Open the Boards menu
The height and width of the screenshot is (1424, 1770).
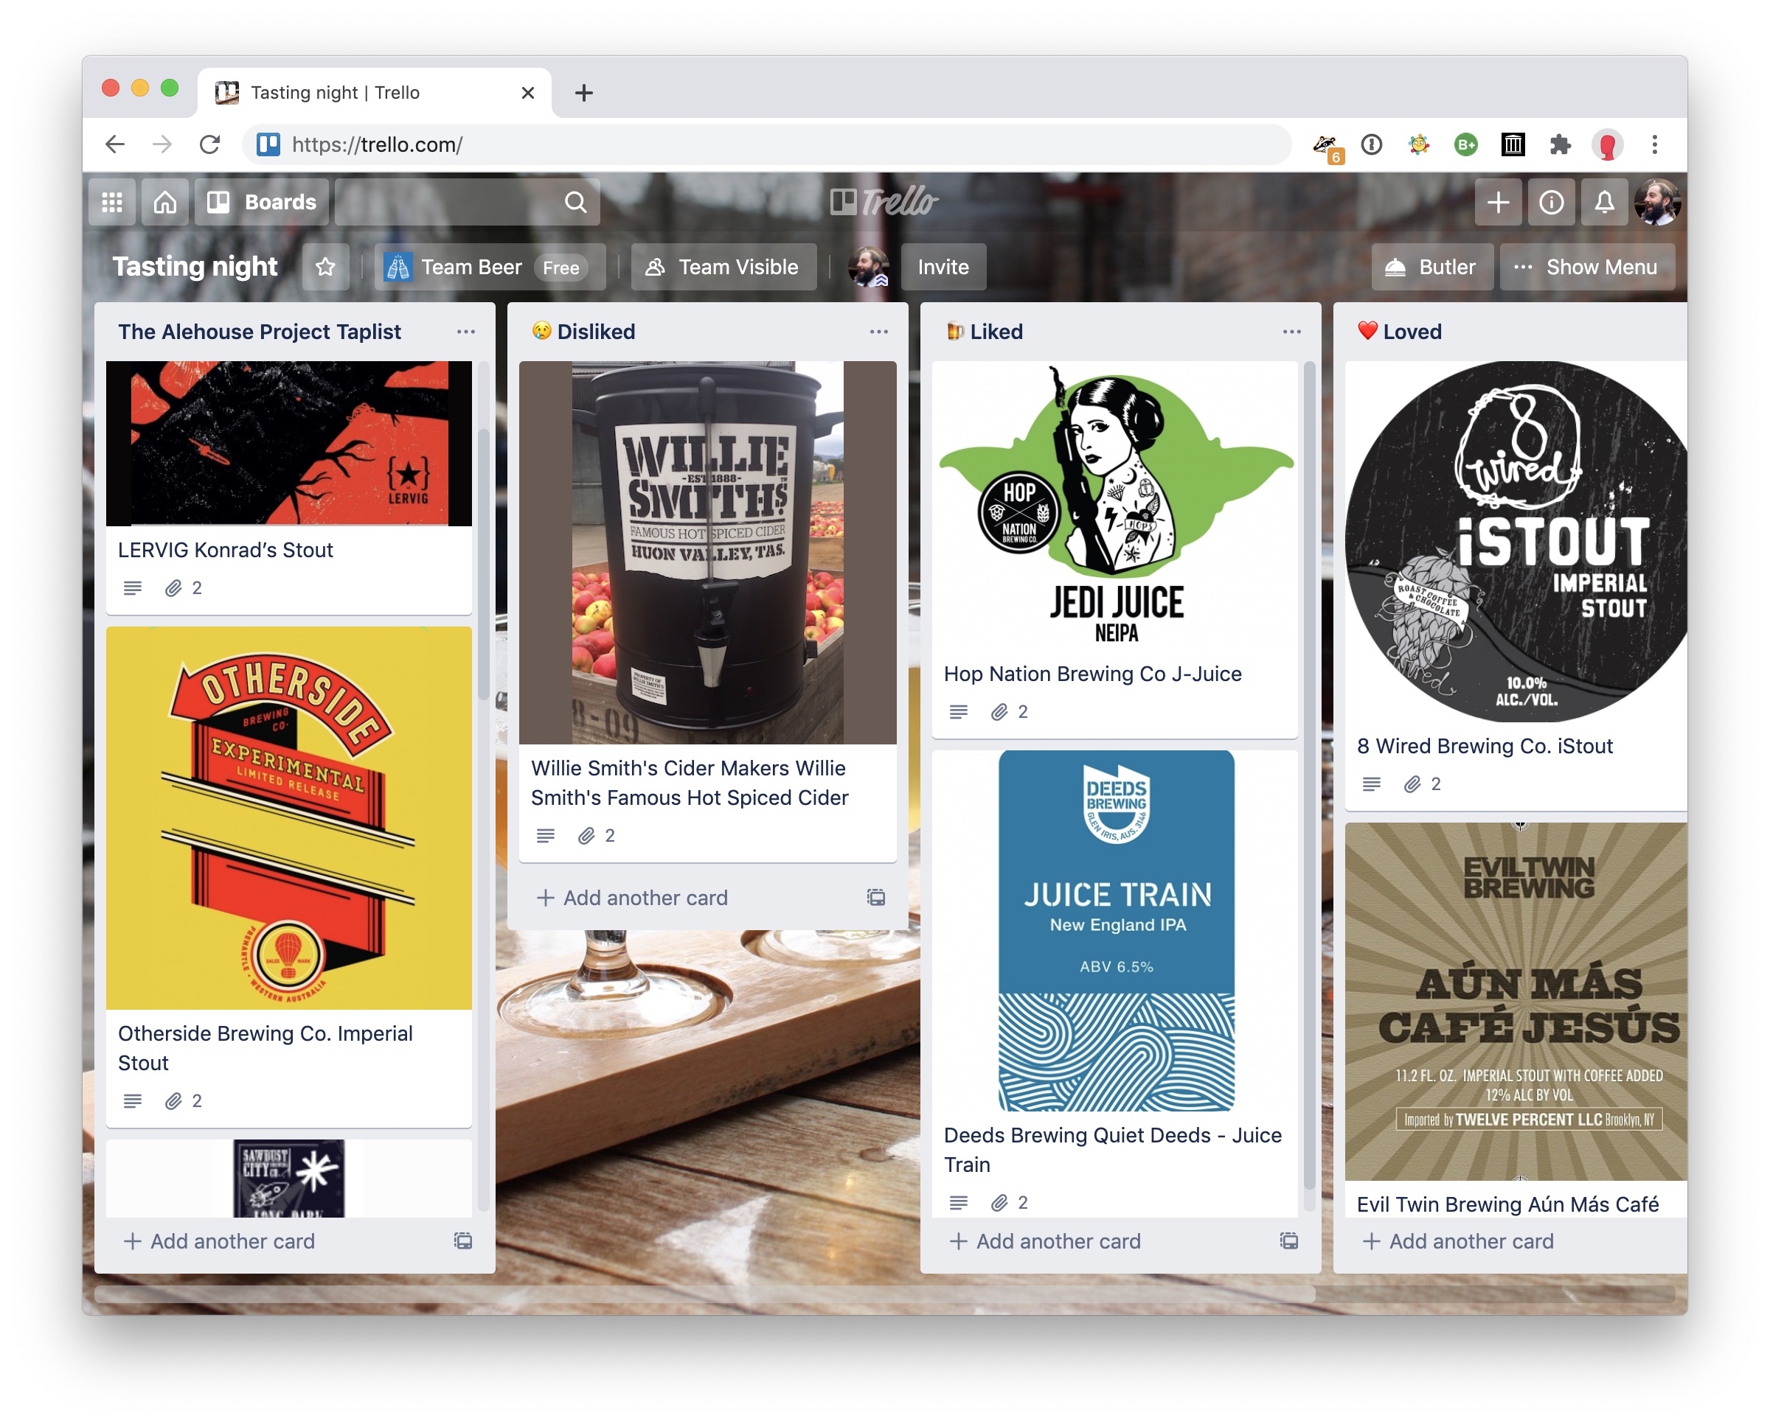262,202
